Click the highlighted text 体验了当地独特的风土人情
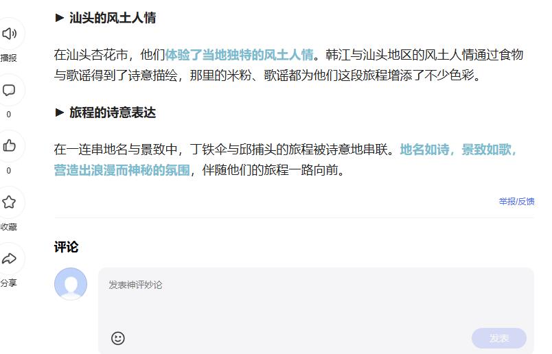Screen dimensions: 552x354 coord(240,55)
